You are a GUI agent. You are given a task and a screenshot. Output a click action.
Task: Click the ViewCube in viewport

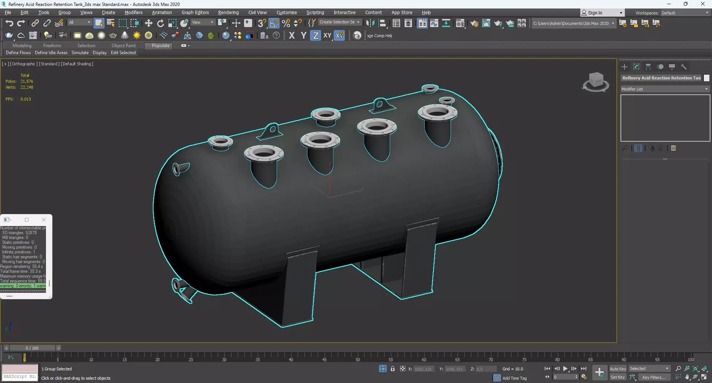click(596, 82)
